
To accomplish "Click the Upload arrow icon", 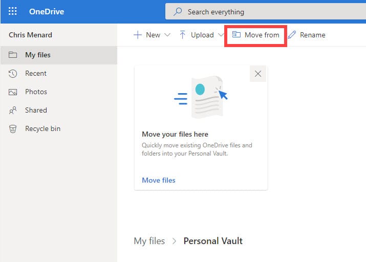I will coord(183,35).
